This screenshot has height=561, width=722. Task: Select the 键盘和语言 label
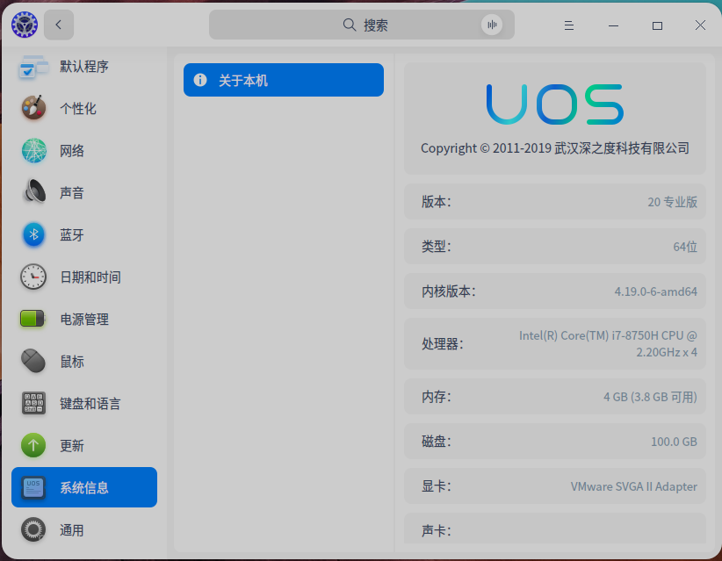(90, 404)
